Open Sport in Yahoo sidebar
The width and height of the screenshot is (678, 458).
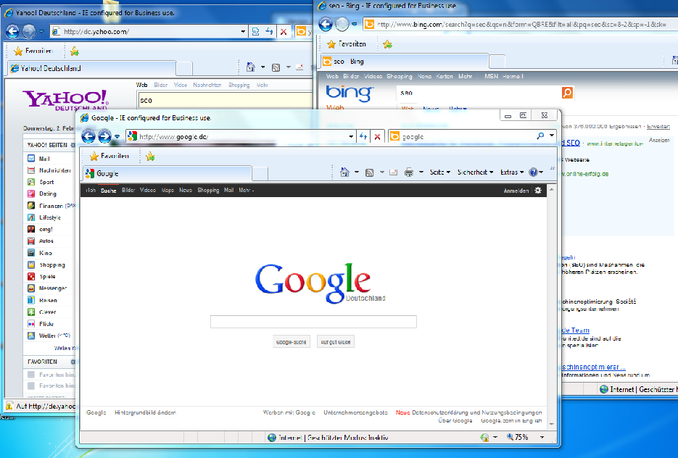point(41,182)
